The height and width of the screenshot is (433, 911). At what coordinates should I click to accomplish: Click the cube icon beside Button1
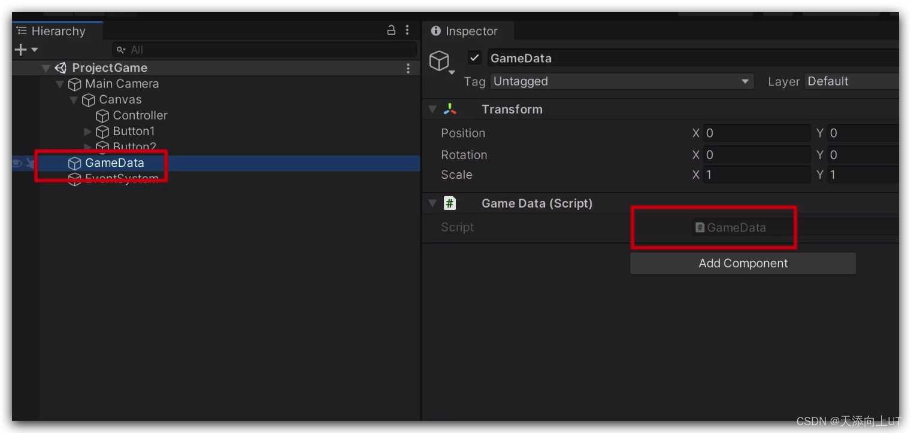[x=102, y=132]
